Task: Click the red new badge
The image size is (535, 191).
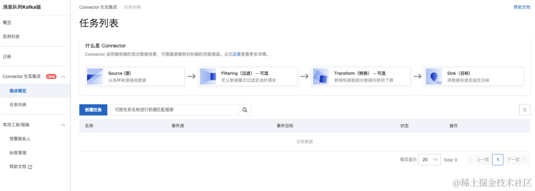Action: point(51,76)
